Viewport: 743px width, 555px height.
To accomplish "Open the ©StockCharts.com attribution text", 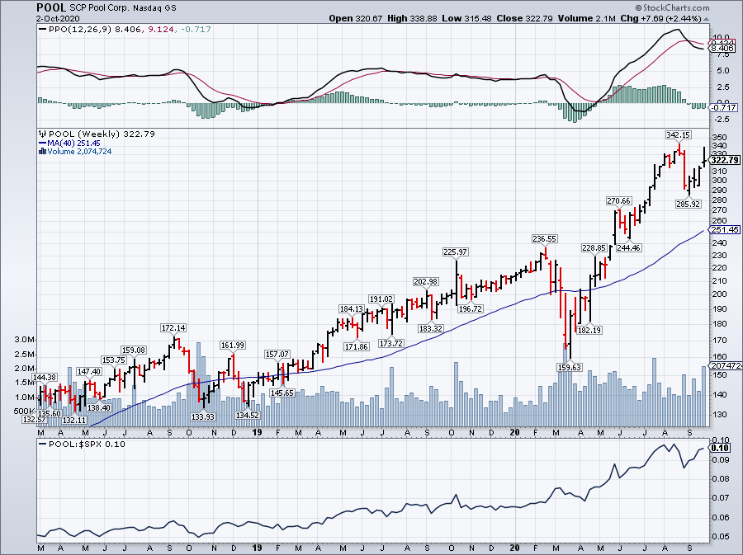I will (x=672, y=7).
